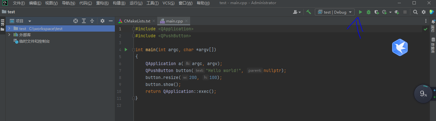Hide the project panel with minus icon
This screenshot has height=121, width=436.
pyautogui.click(x=111, y=21)
